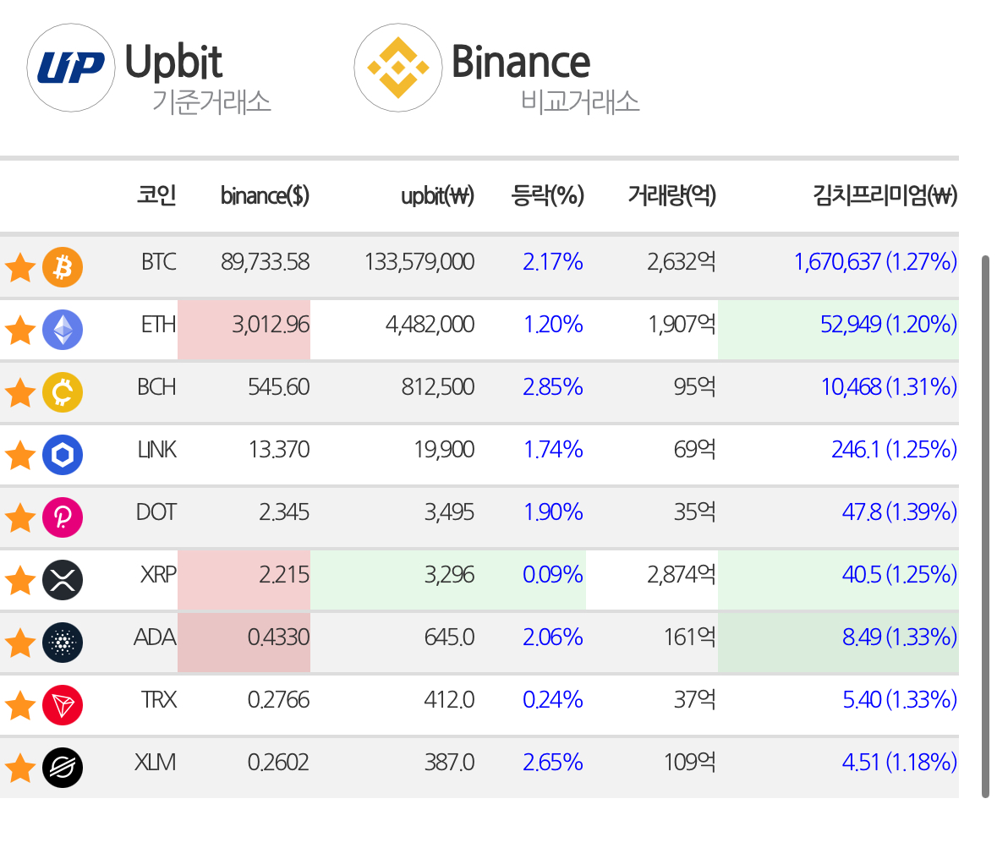
Task: Click ADA volume 161억
Action: point(690,637)
